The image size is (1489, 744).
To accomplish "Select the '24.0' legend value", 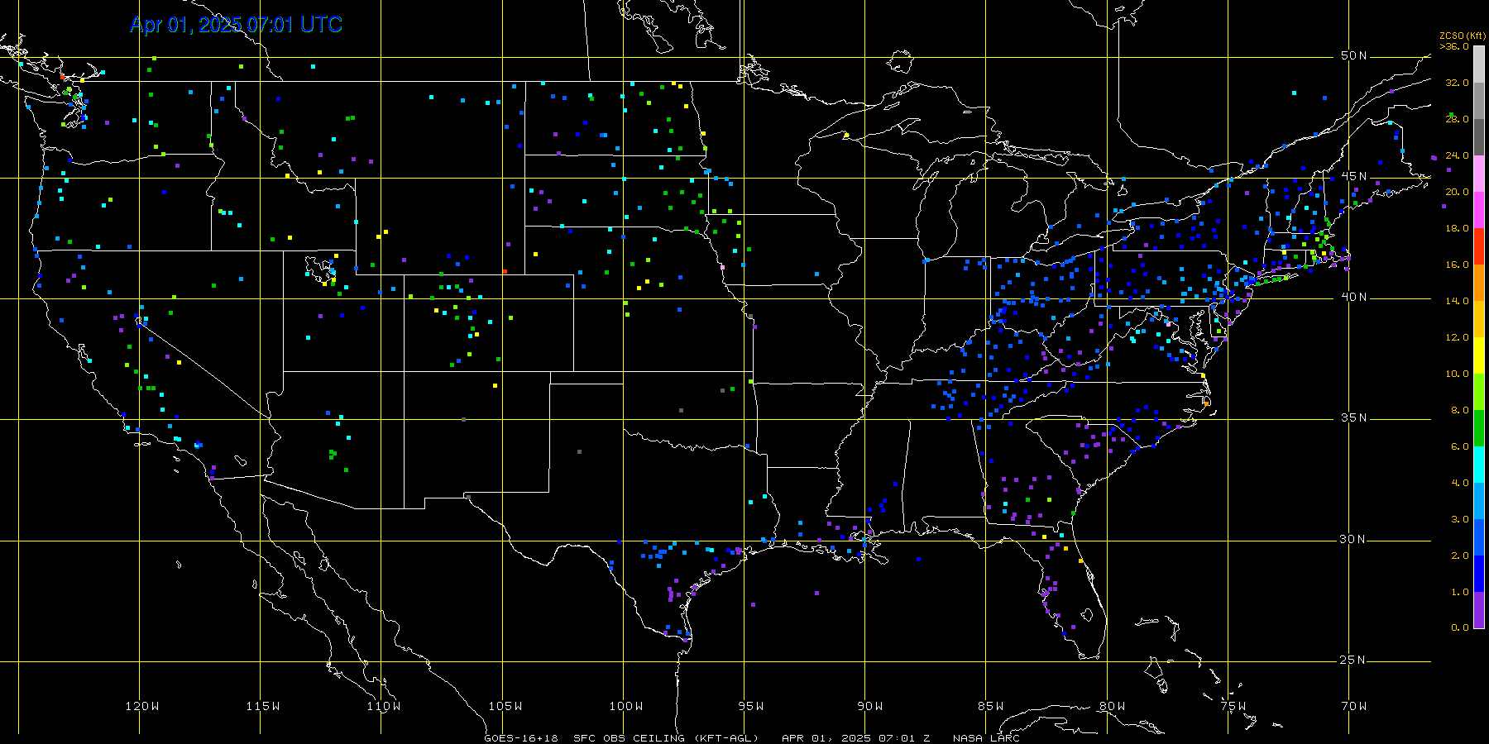I will tap(1458, 155).
